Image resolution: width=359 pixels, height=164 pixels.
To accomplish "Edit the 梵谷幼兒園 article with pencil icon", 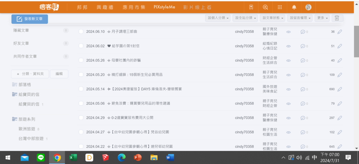I will coord(339,132).
